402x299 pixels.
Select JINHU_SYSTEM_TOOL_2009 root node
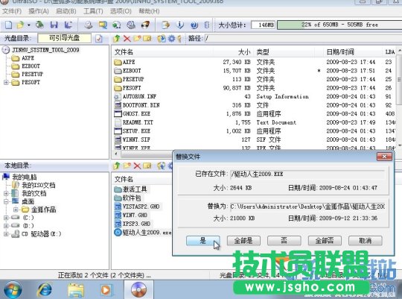pos(45,50)
